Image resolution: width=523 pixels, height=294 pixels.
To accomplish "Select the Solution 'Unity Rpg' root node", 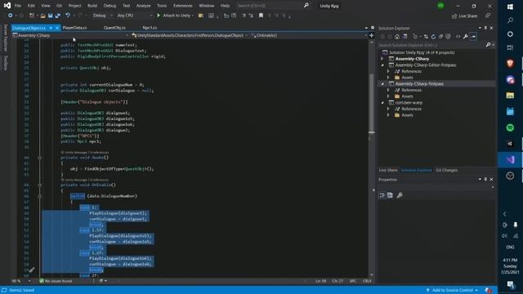I will 422,52.
